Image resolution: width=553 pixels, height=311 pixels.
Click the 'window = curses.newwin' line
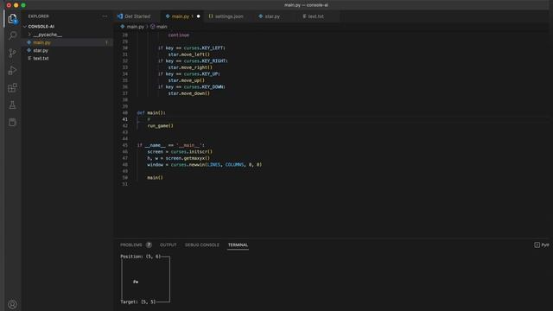pyautogui.click(x=205, y=165)
